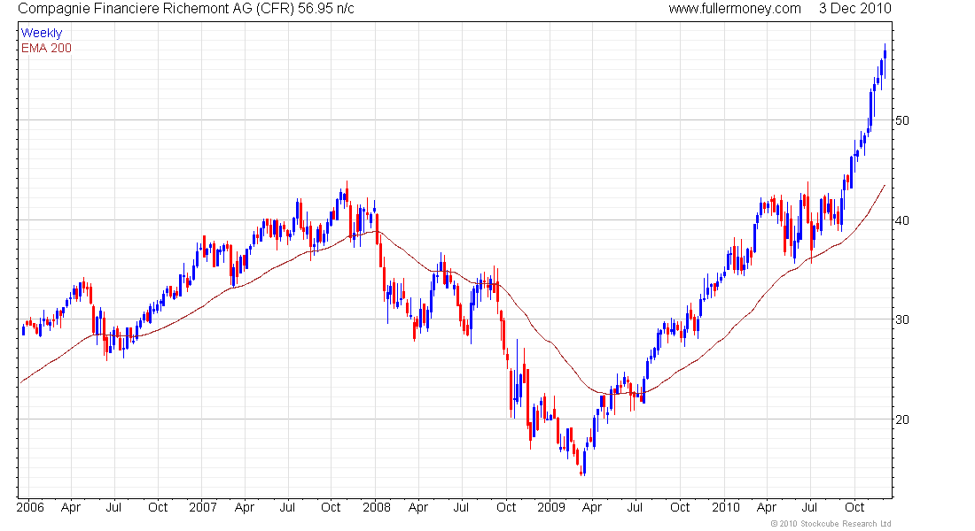Click the x-axis label 2010
The width and height of the screenshot is (975, 531).
point(726,507)
